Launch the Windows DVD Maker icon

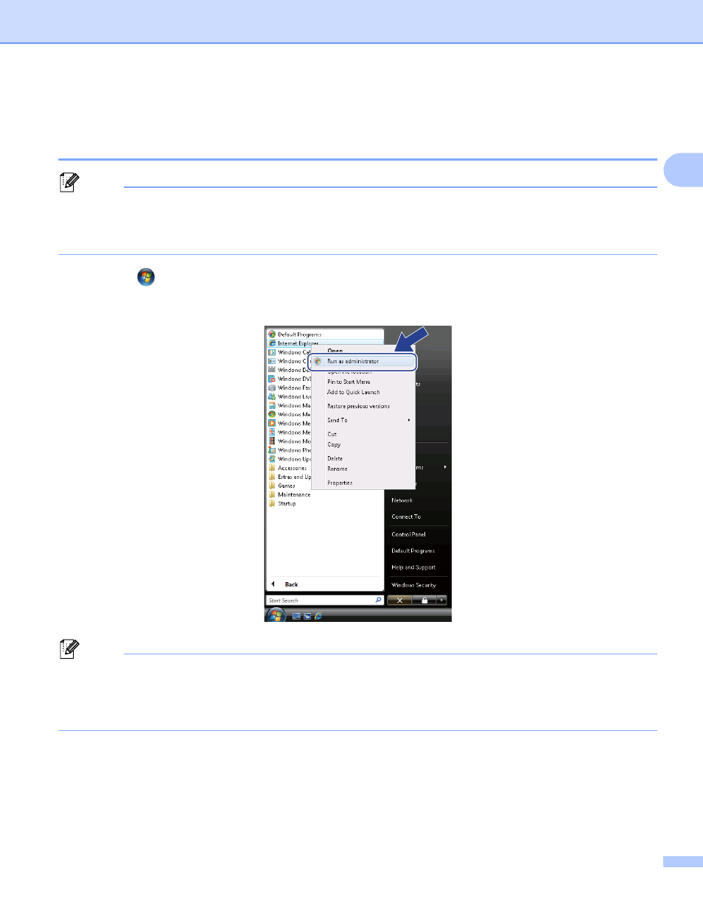click(x=272, y=379)
